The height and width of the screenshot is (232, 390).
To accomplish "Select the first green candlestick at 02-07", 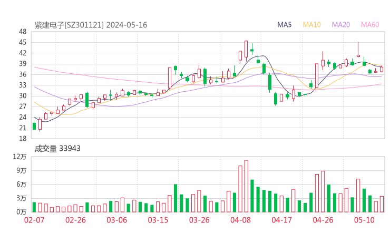I will (34, 126).
